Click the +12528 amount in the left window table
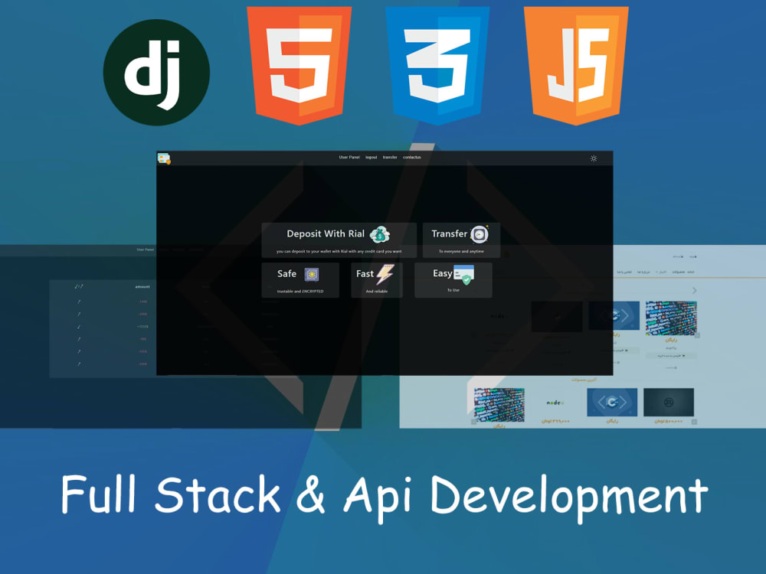Viewport: 766px width, 574px height. (x=142, y=327)
